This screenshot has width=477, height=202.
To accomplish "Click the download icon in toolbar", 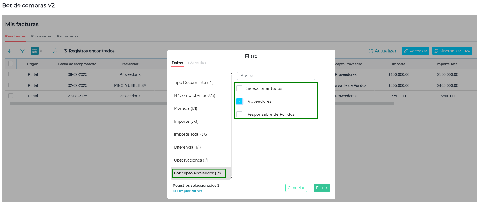I will tap(10, 51).
